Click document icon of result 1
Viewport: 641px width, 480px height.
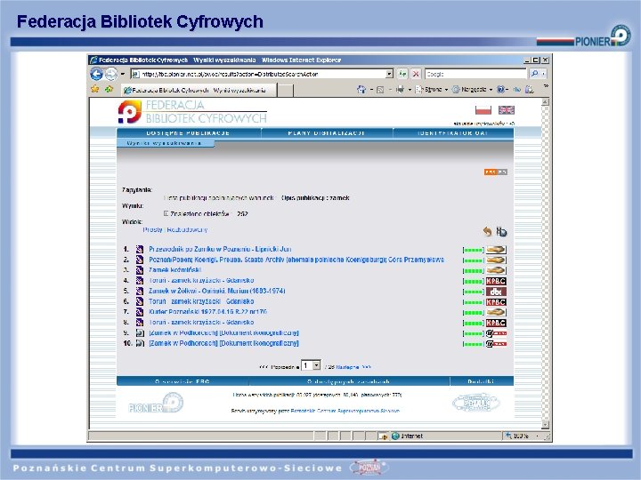coord(140,249)
